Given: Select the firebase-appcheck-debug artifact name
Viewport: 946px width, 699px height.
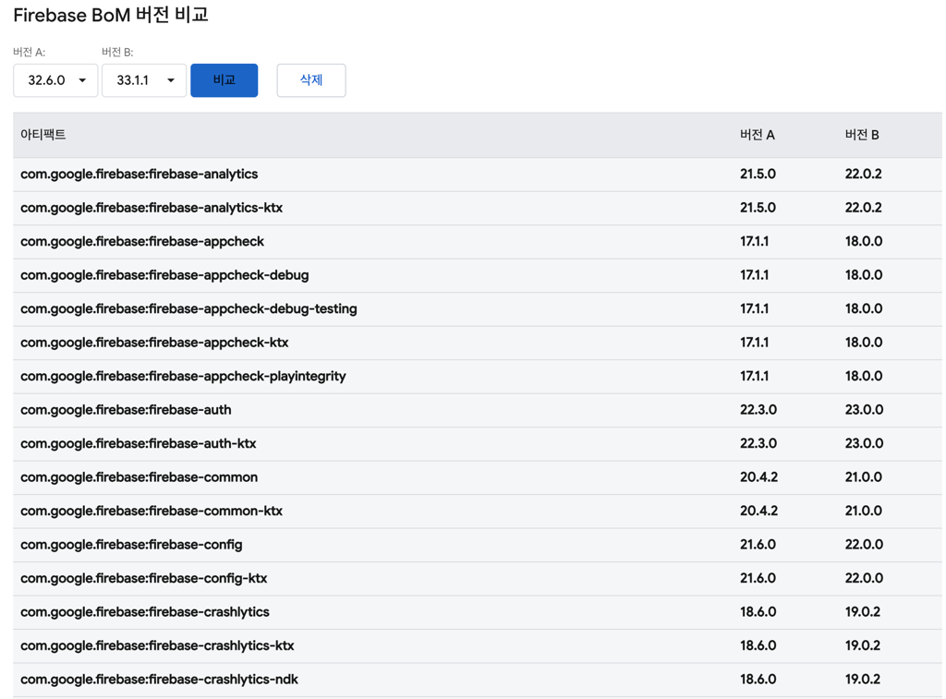Looking at the screenshot, I should (x=164, y=275).
